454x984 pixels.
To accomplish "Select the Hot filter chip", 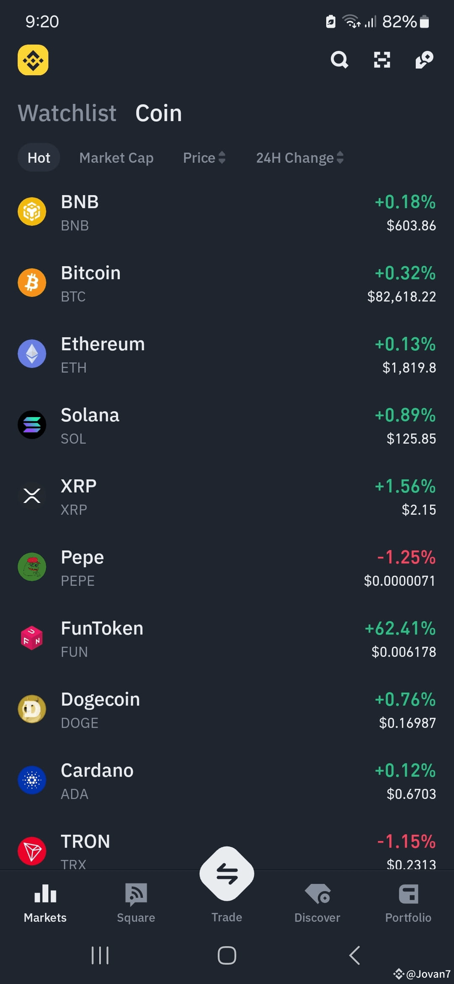I will coord(39,158).
